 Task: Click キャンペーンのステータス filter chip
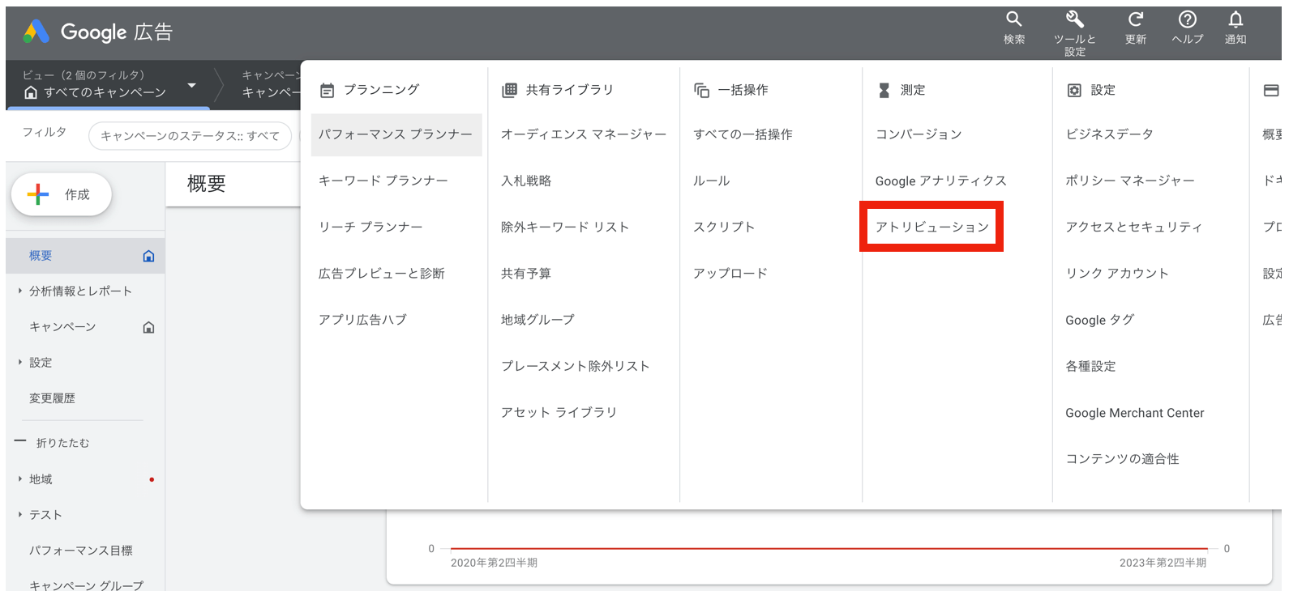pos(191,136)
